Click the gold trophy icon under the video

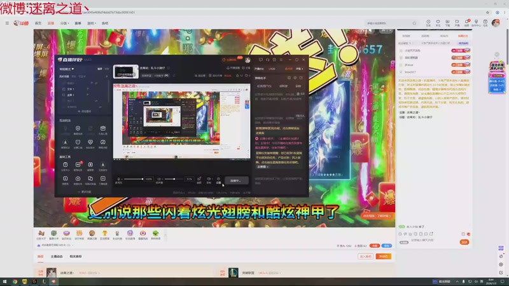click(x=104, y=233)
